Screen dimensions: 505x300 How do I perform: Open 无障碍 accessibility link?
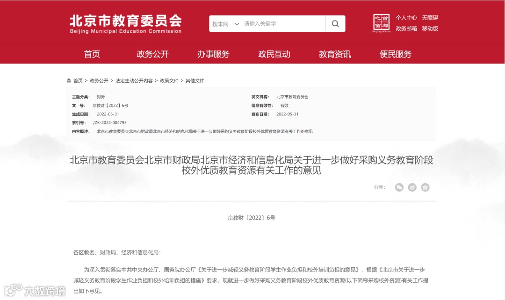[x=430, y=18]
